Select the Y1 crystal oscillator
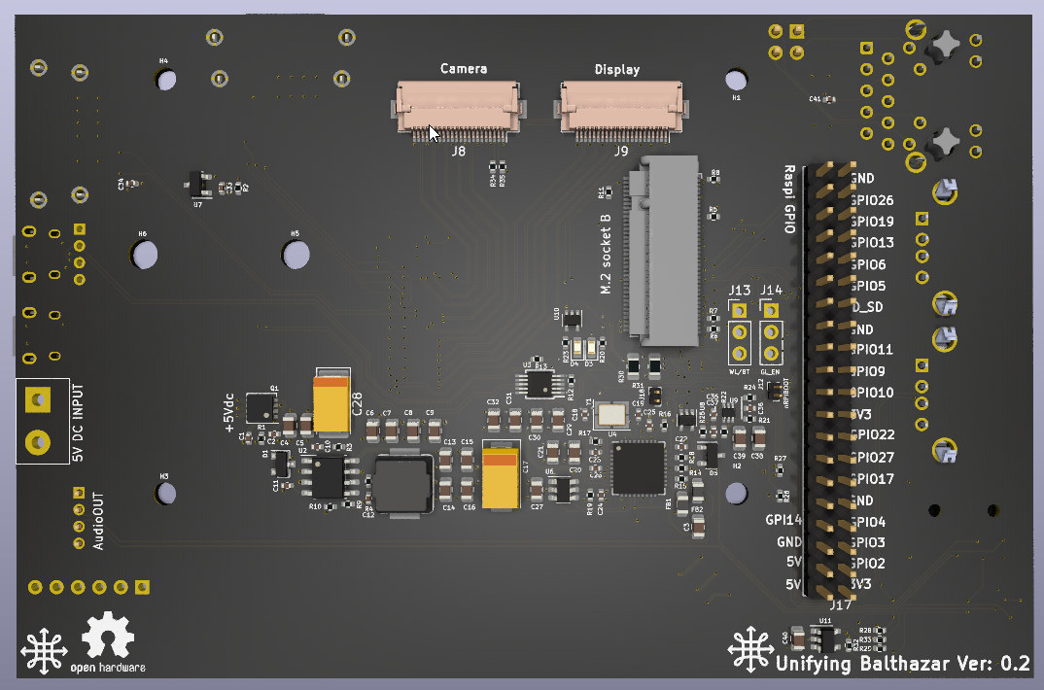This screenshot has width=1044, height=690. coord(611,415)
